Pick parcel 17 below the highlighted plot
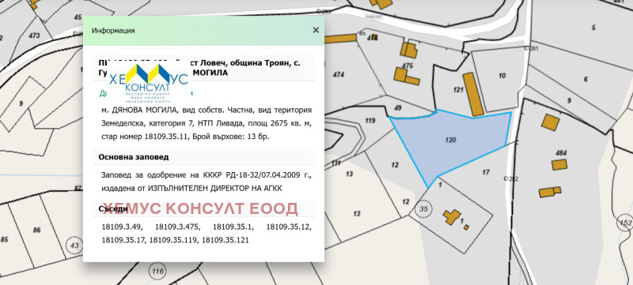633x285 pixels. pyautogui.click(x=486, y=172)
